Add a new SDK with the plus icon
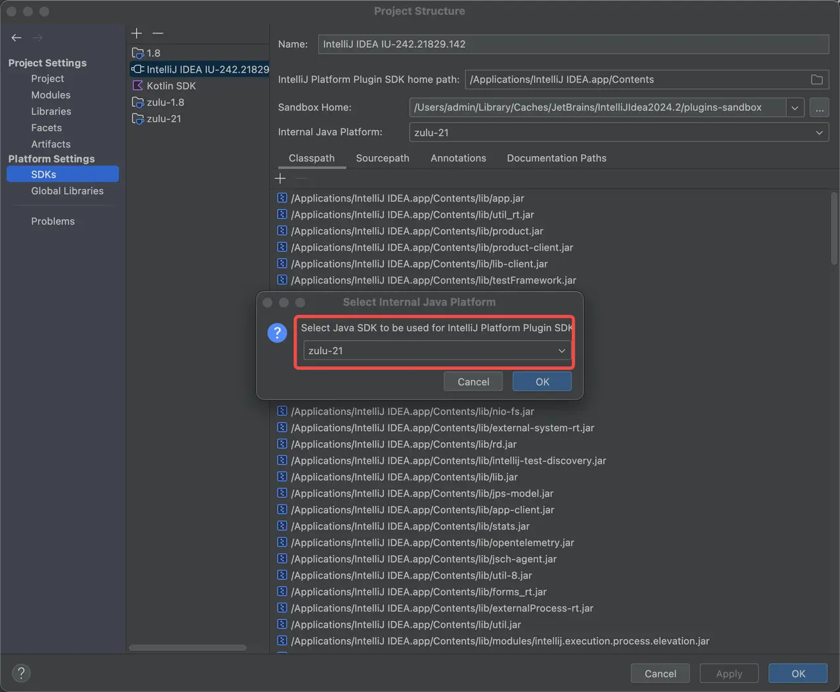840x692 pixels. (136, 33)
